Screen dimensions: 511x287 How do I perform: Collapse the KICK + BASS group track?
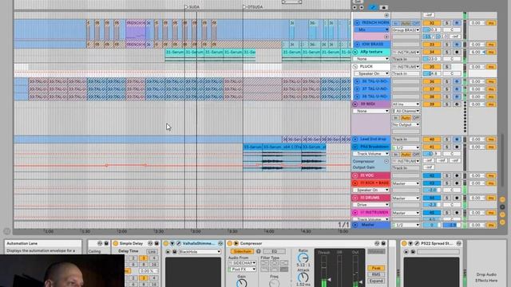tap(355, 183)
